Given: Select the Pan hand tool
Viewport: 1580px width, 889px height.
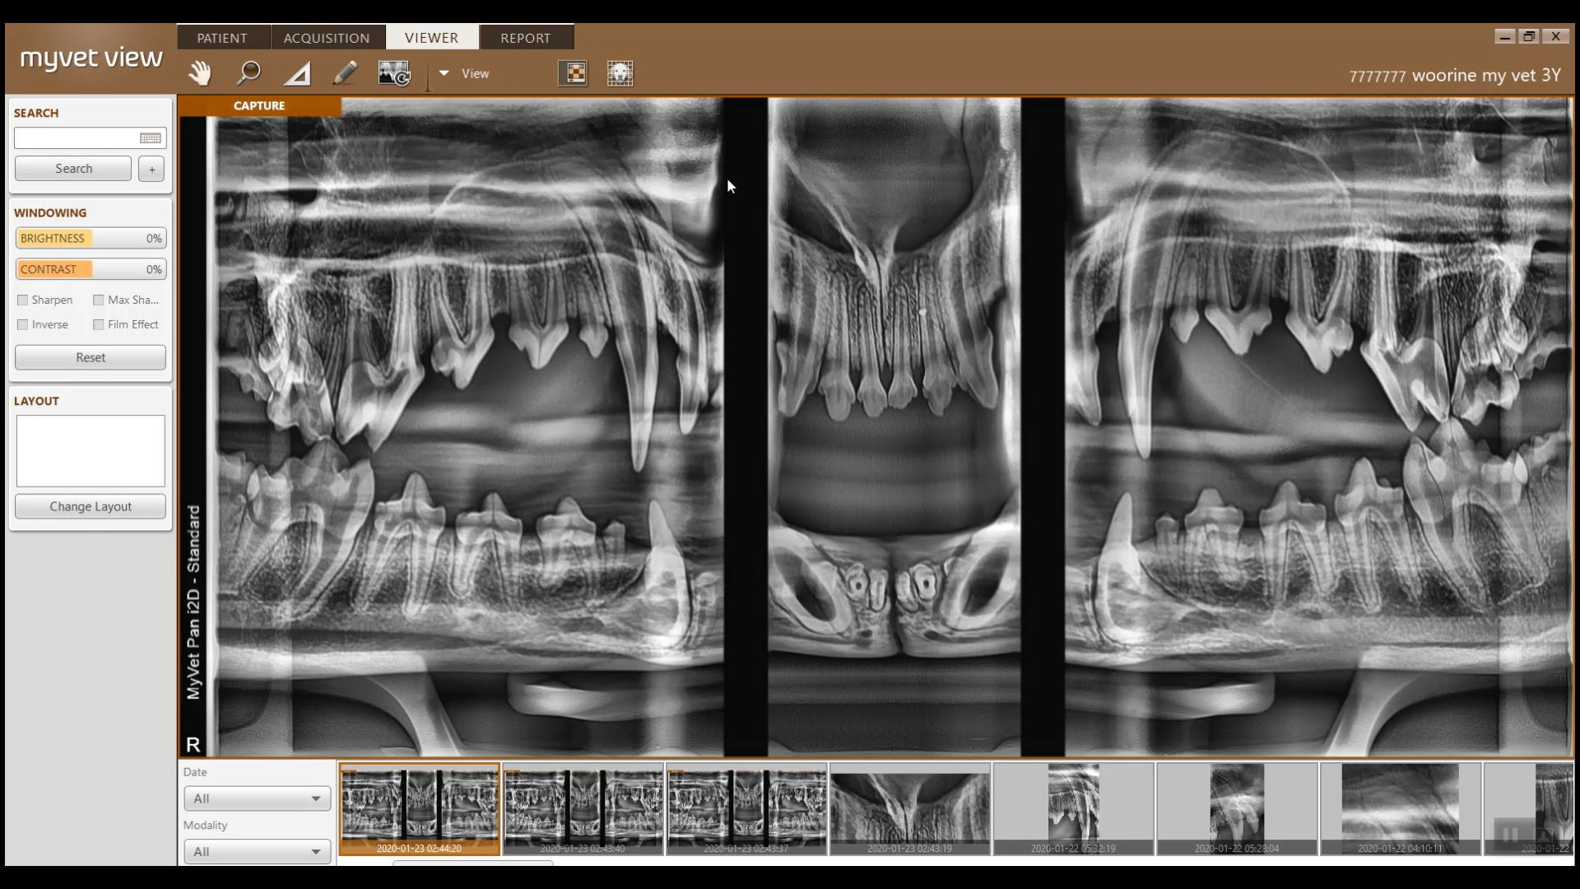Looking at the screenshot, I should tap(199, 73).
